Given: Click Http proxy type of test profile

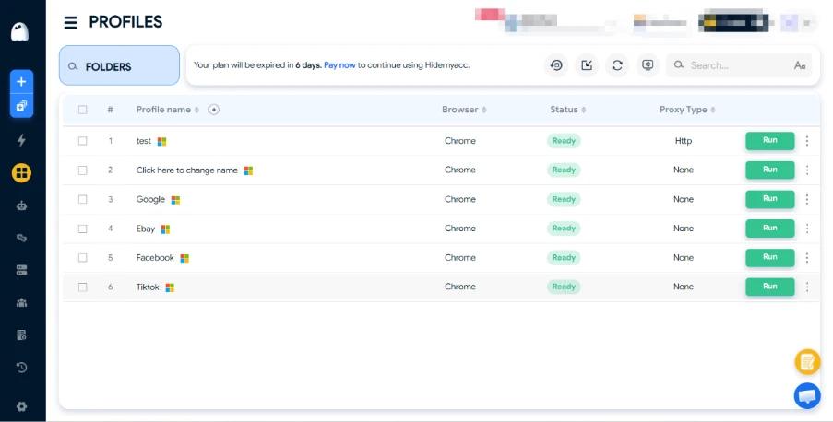Looking at the screenshot, I should pos(684,141).
